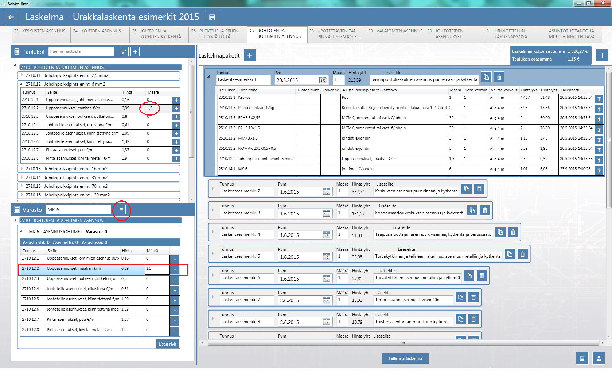The width and height of the screenshot is (616, 374).
Task: Select the 2710 JOHTOJEN JA JOHTIMIEN ASENNUS tree header
Action: coord(101,67)
